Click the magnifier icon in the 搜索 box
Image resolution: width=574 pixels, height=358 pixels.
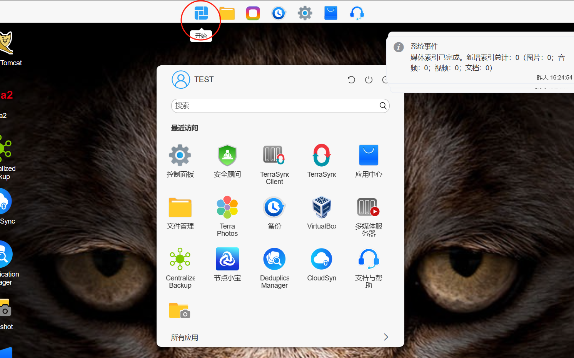pyautogui.click(x=383, y=106)
